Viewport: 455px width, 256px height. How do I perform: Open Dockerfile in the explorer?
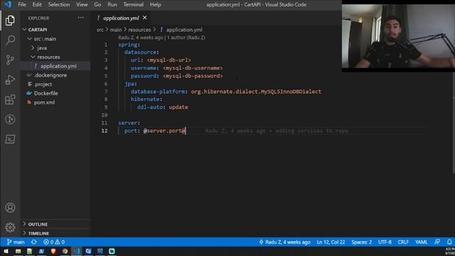tap(55, 93)
